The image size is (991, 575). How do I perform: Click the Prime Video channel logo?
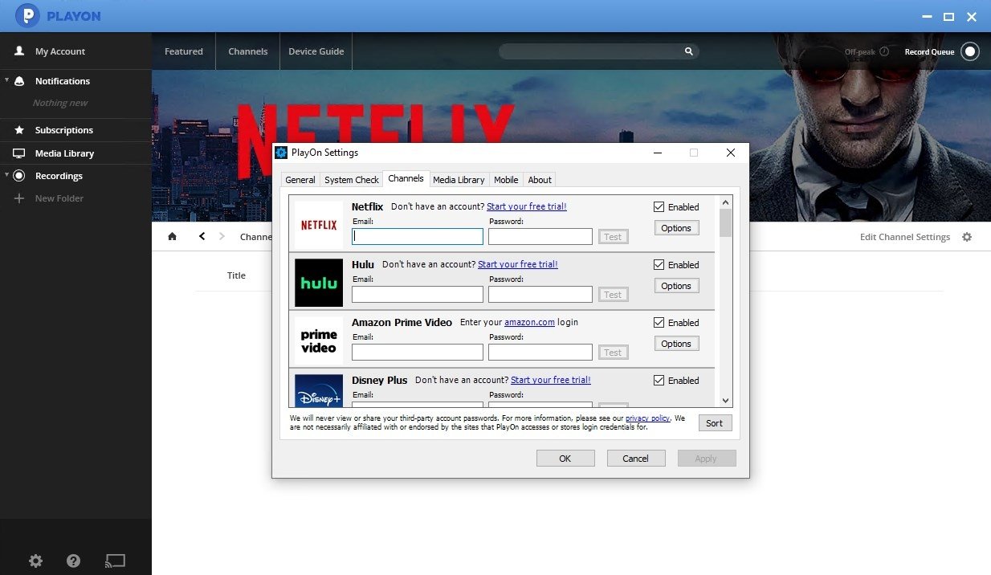(319, 341)
